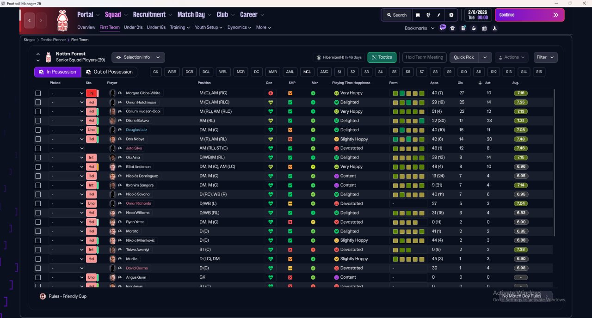Click Taiwo Awoniyi's Int status badge
This screenshot has width=592, height=318.
click(92, 250)
